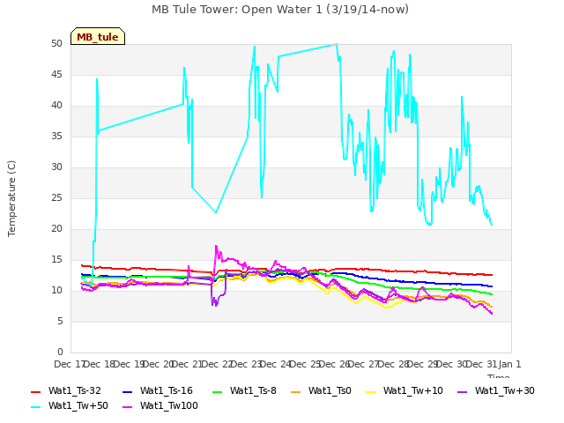Screen dimensions: 564x423
Task: Toggle Wat1_Tw+50 legend entry
Action: 70,405
